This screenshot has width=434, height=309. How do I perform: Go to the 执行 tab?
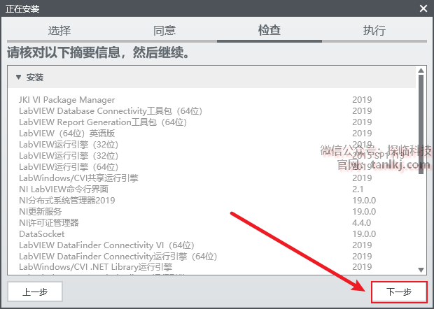tap(374, 30)
